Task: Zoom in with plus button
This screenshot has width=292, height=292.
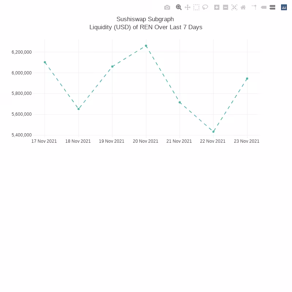Action: pos(217,7)
